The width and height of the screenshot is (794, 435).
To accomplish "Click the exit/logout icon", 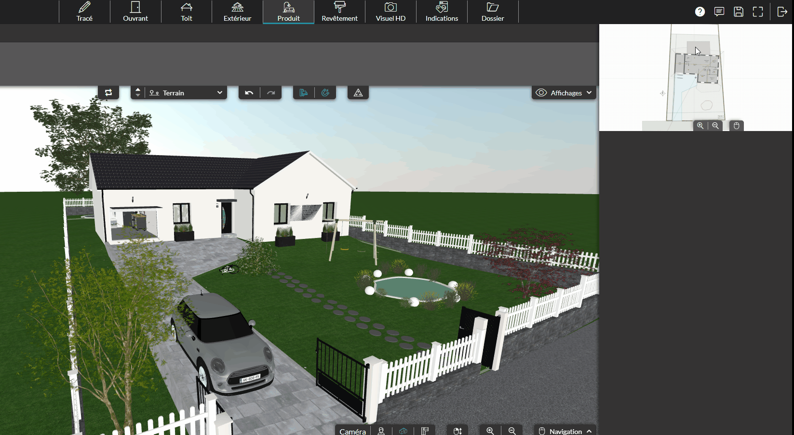I will 782,12.
